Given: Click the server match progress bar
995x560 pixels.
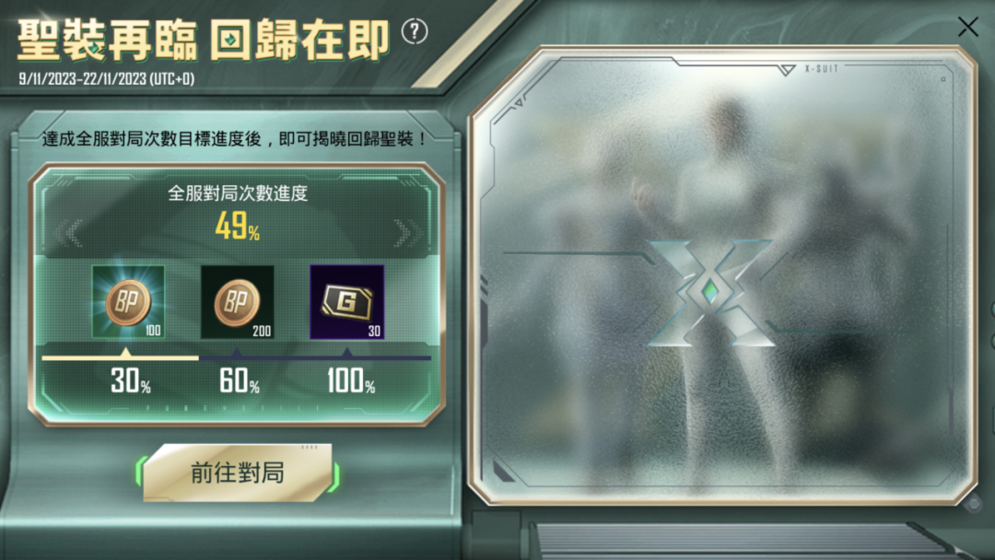Looking at the screenshot, I should (x=236, y=358).
